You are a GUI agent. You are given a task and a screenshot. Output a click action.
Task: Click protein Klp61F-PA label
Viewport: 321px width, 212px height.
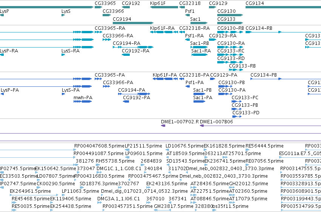tap(165, 75)
